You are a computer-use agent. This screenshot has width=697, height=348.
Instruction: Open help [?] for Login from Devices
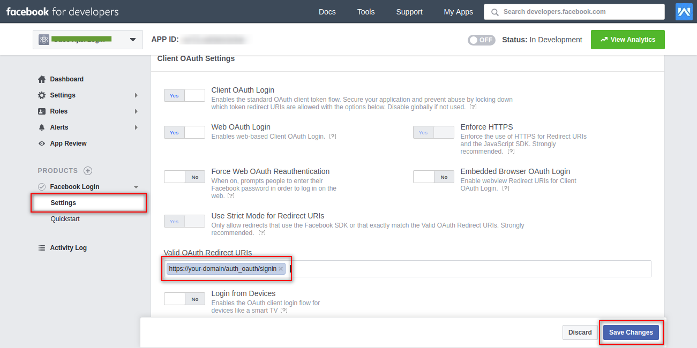(x=284, y=311)
